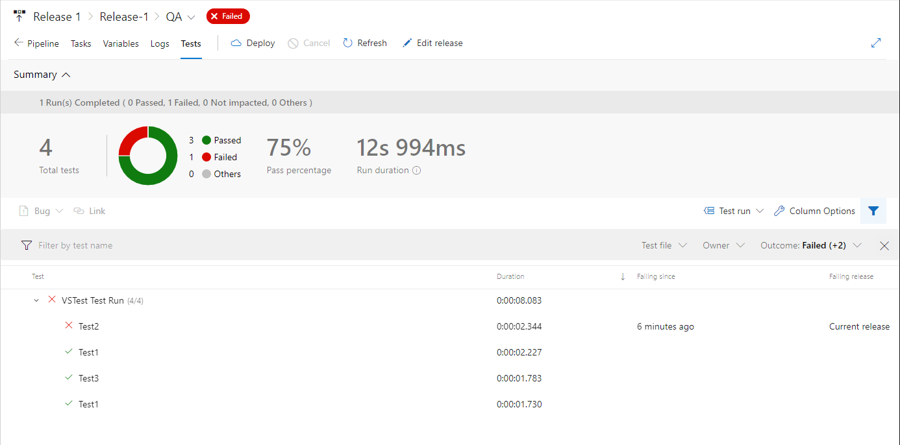Toggle the filter bar with the funnel icon

point(873,211)
